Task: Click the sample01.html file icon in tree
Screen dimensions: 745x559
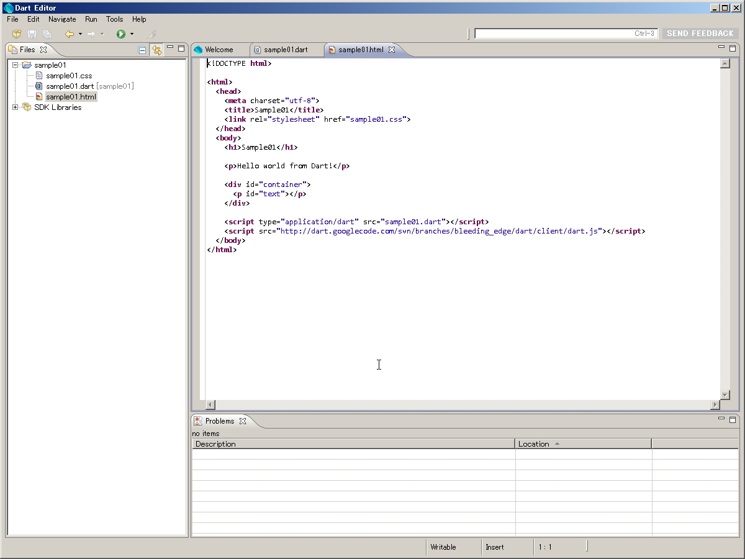Action: [x=39, y=97]
